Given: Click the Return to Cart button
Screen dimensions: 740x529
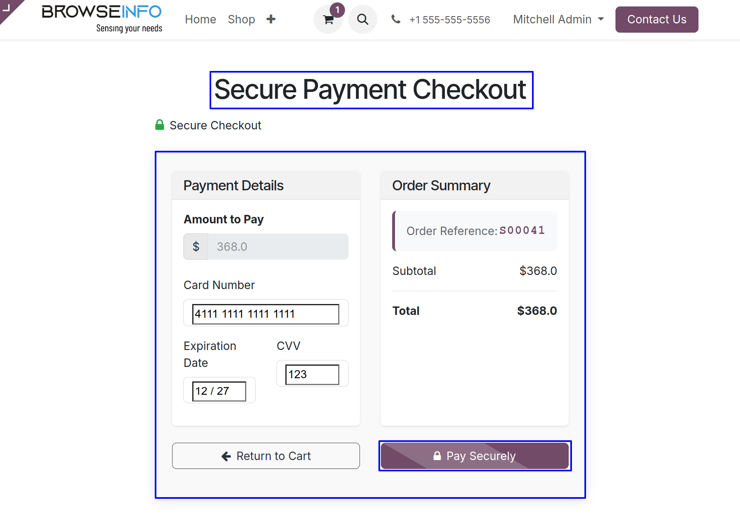Looking at the screenshot, I should click(x=266, y=456).
